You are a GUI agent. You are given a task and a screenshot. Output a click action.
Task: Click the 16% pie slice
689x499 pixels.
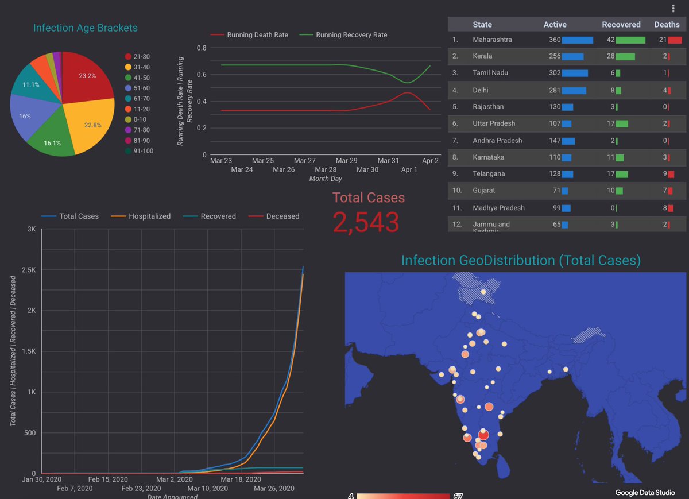tap(25, 116)
